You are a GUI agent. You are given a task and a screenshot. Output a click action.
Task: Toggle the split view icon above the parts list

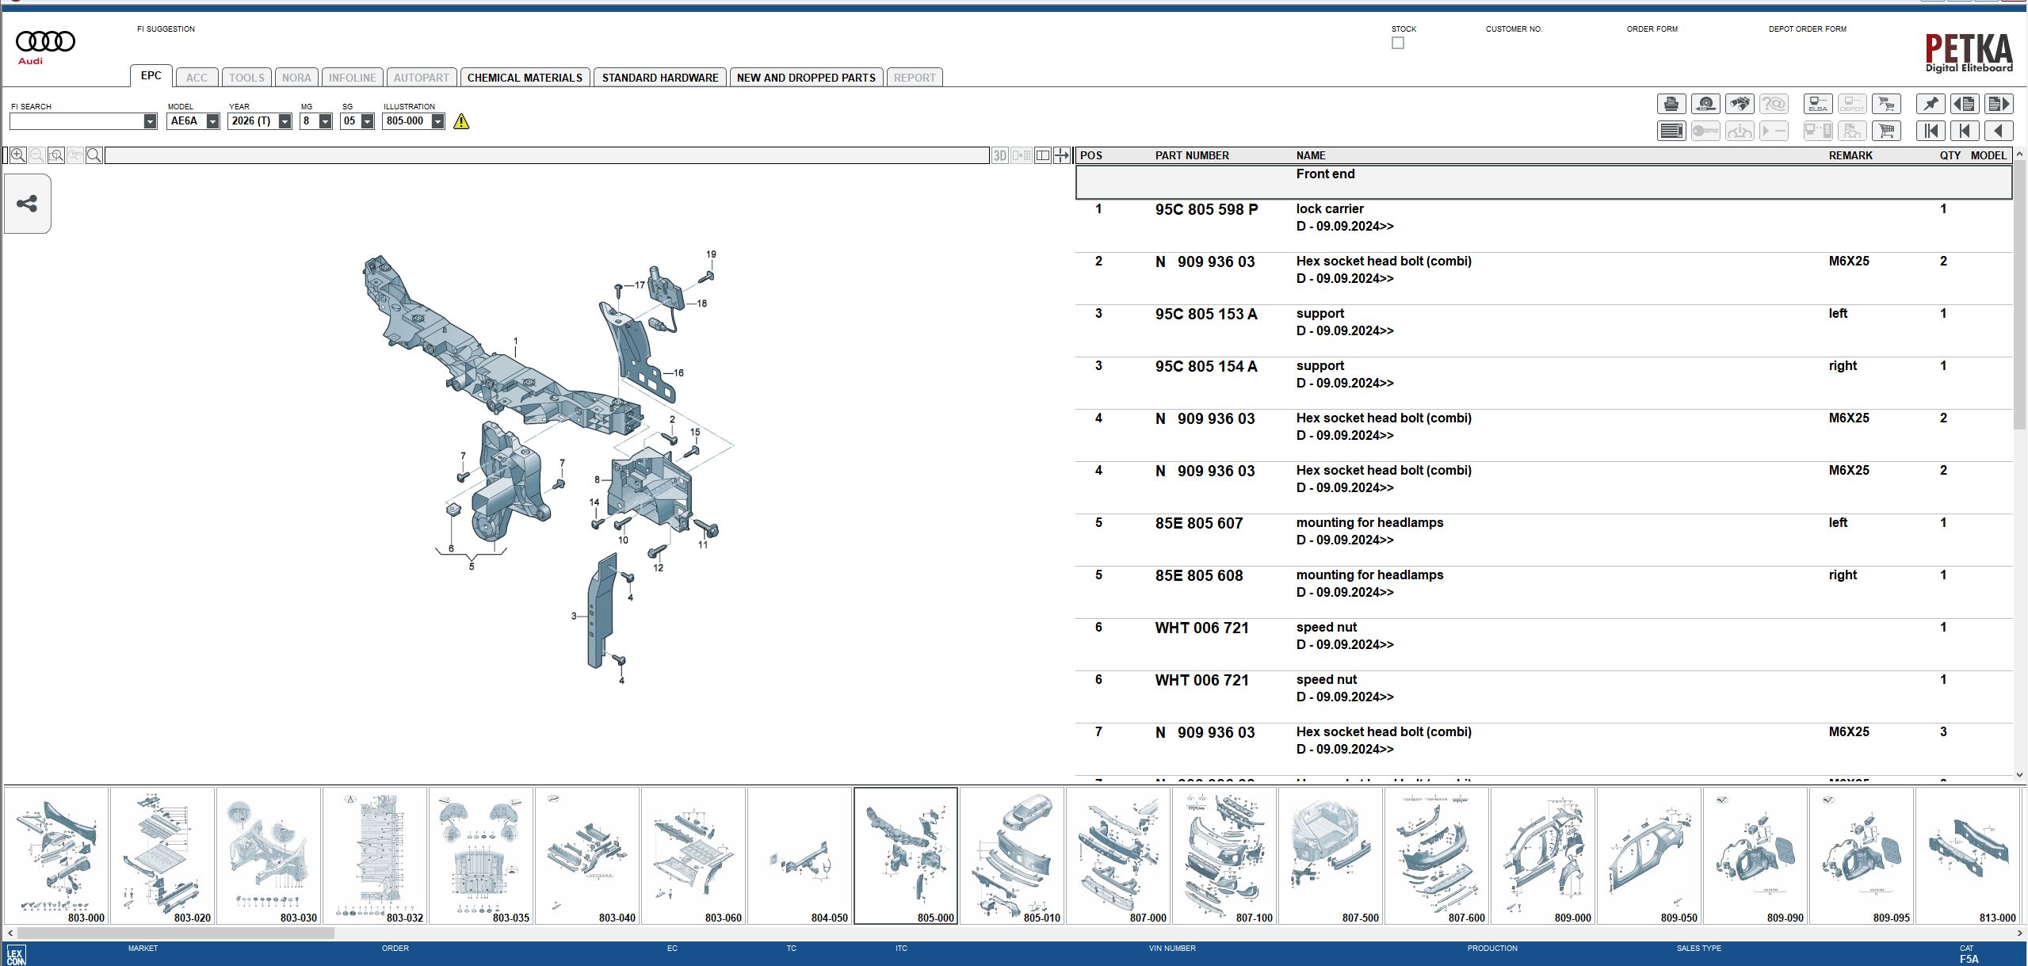1044,155
